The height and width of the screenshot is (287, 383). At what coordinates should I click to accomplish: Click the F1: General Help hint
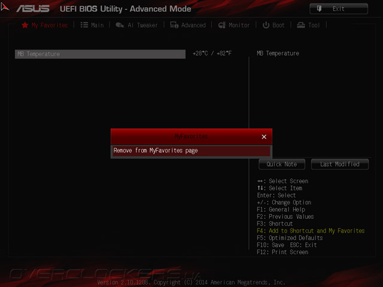pos(281,209)
